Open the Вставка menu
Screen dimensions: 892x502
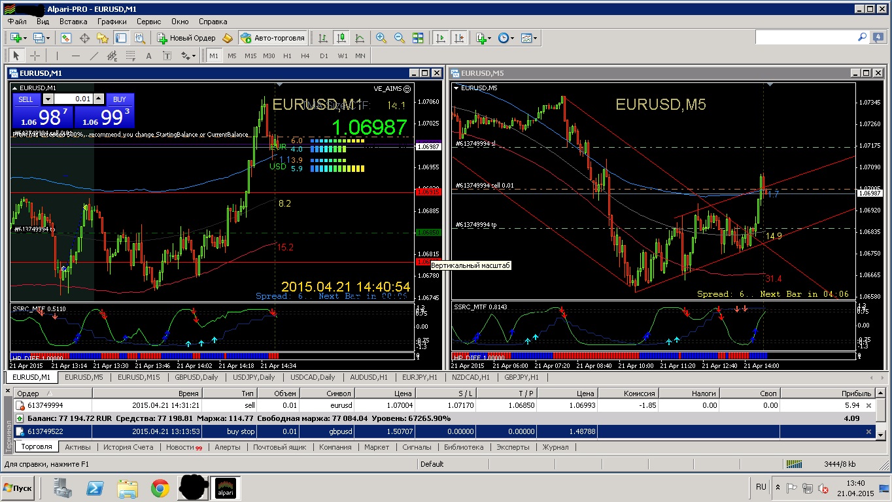pyautogui.click(x=73, y=21)
